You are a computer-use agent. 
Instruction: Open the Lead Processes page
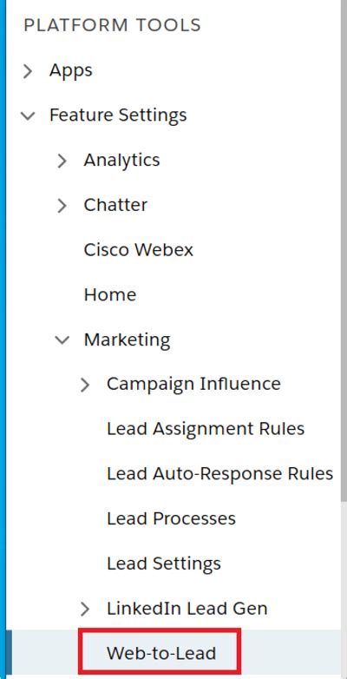coord(171,518)
